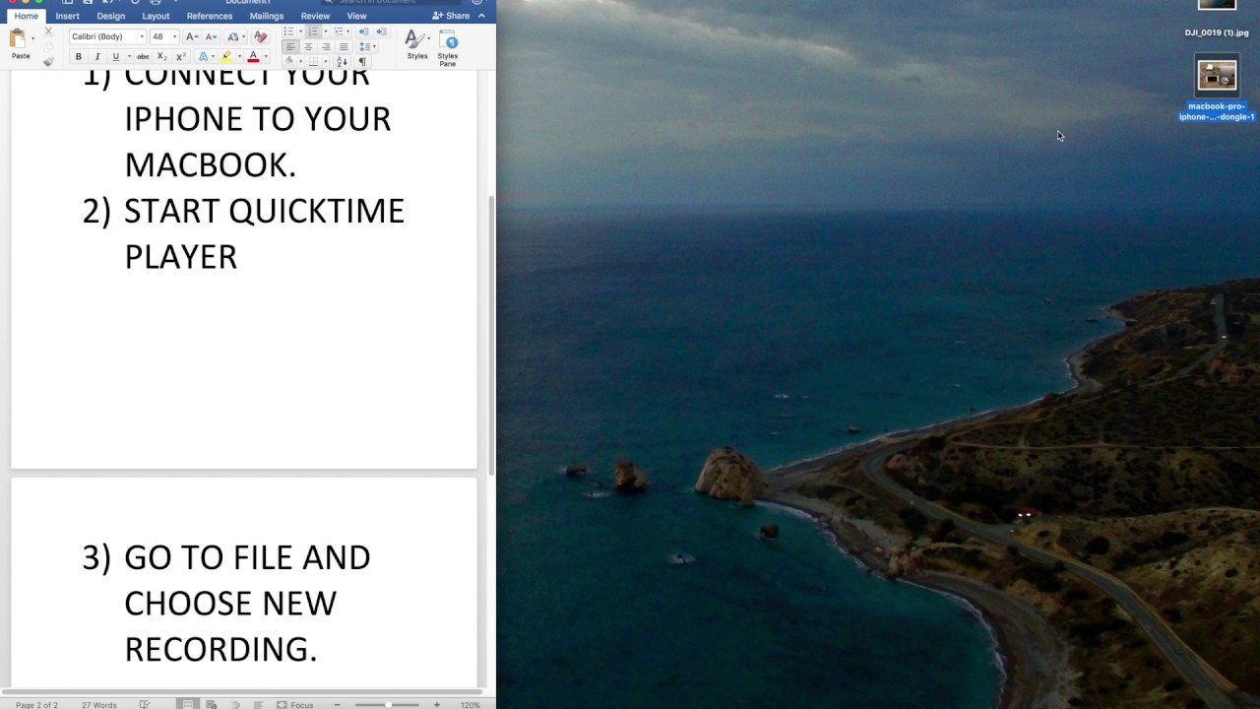Image resolution: width=1260 pixels, height=709 pixels.
Task: Decrease font size with A-down icon
Action: 211,36
